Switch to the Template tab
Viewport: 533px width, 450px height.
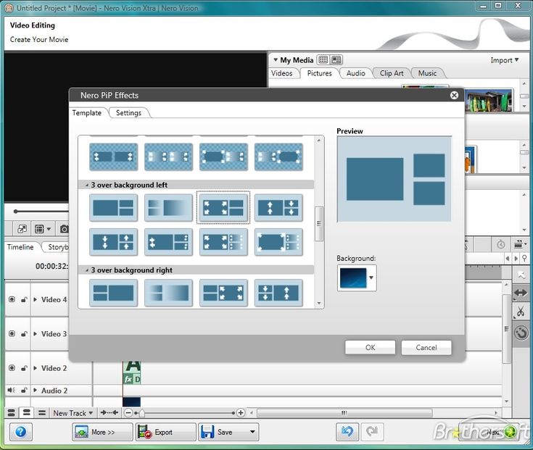tap(87, 113)
